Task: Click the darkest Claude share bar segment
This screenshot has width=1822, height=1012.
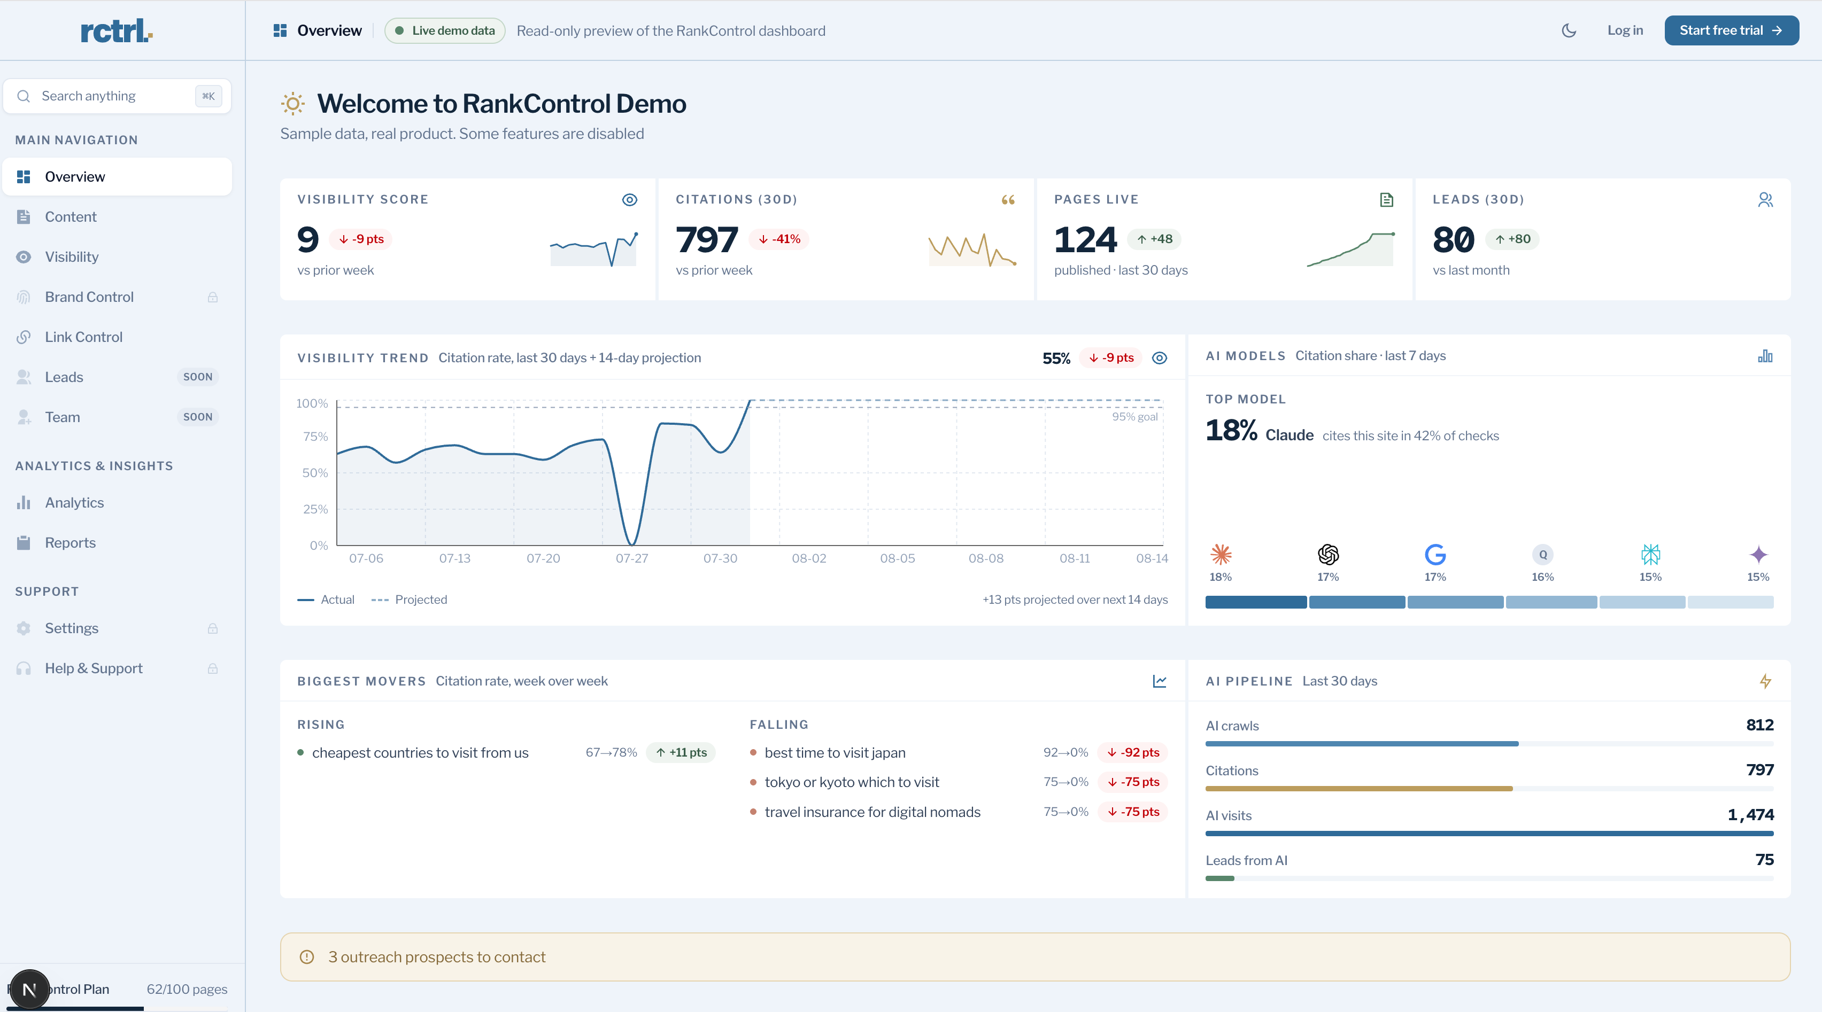Action: pyautogui.click(x=1255, y=602)
